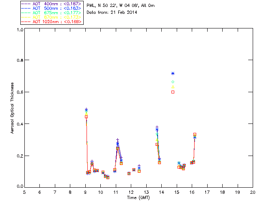260x208 pixels.
Task: Click the x-axis hour label 11
Action: pos(116,192)
